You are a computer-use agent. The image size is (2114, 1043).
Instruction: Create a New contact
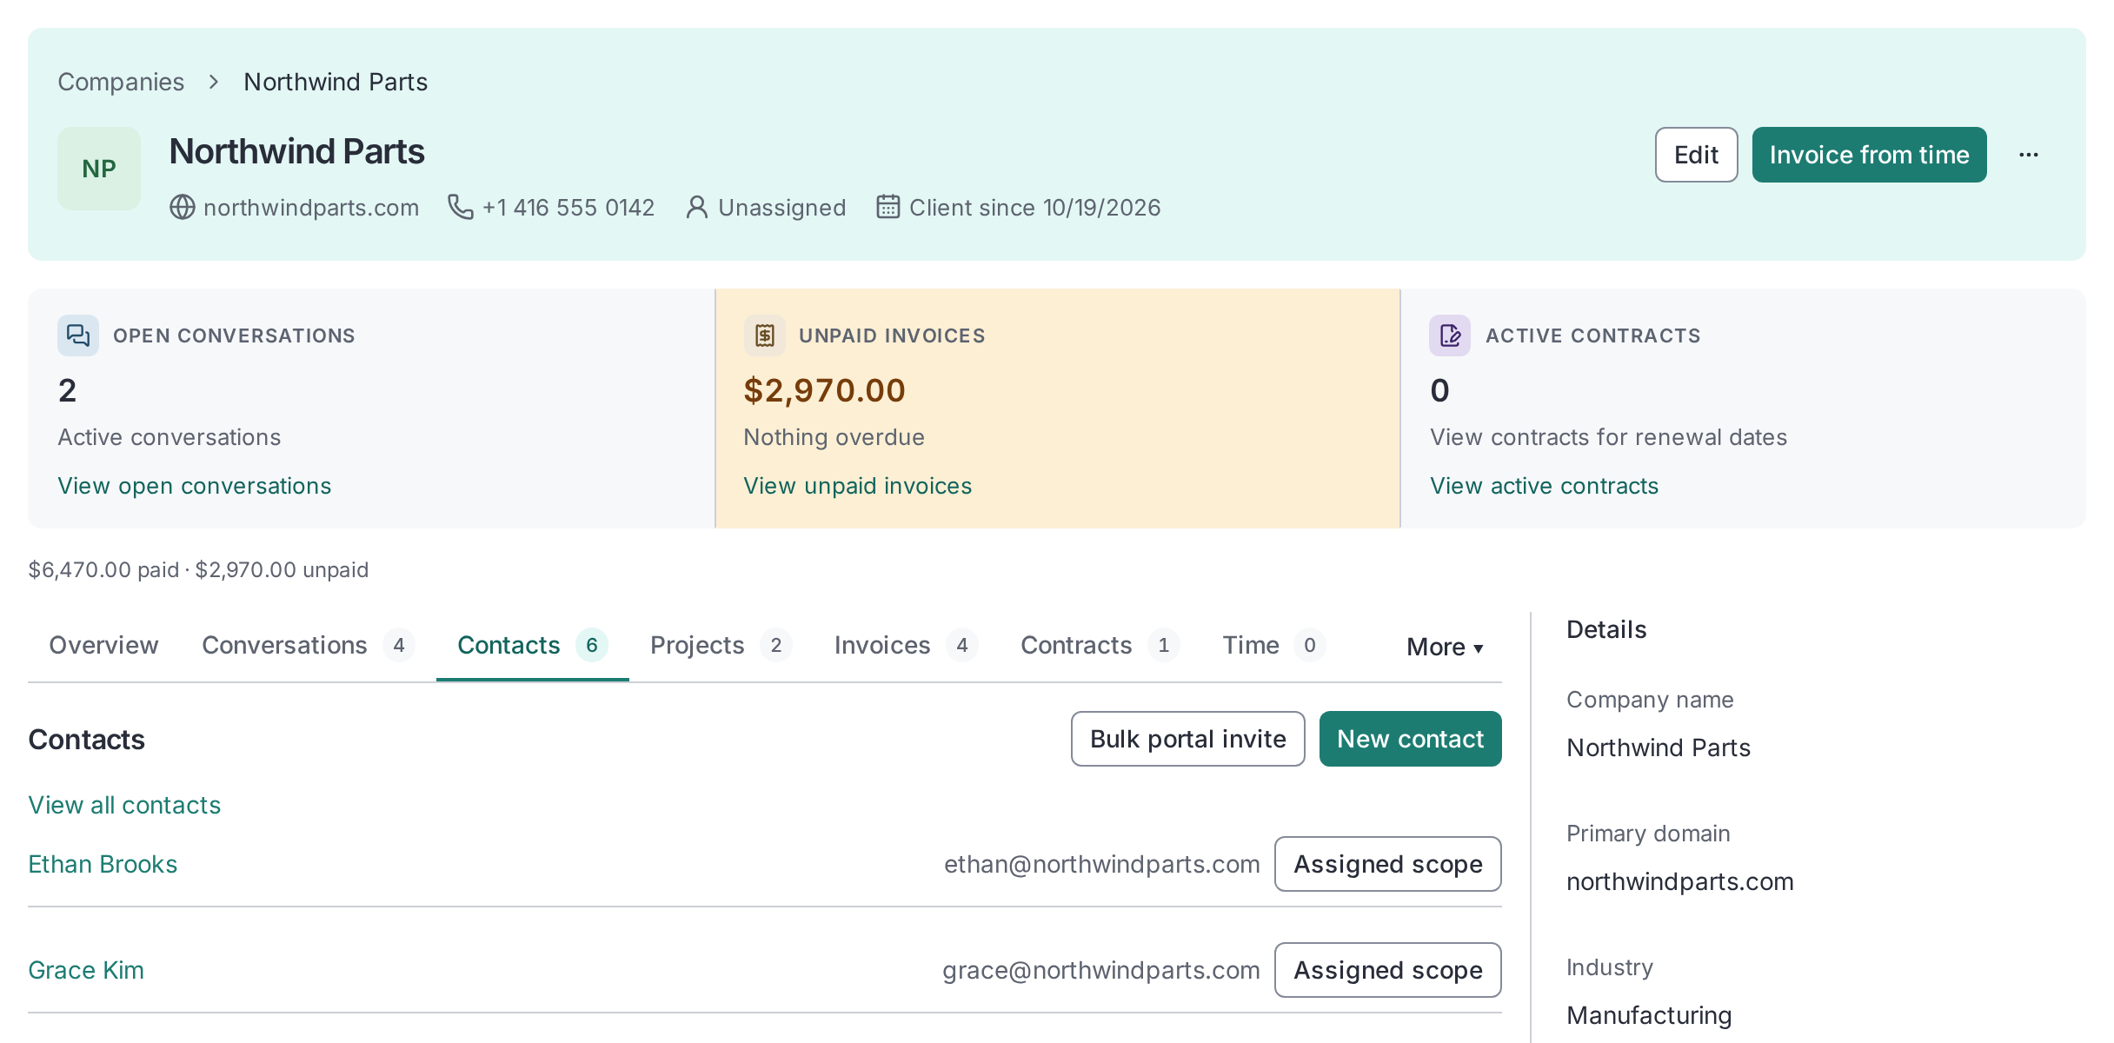point(1411,739)
